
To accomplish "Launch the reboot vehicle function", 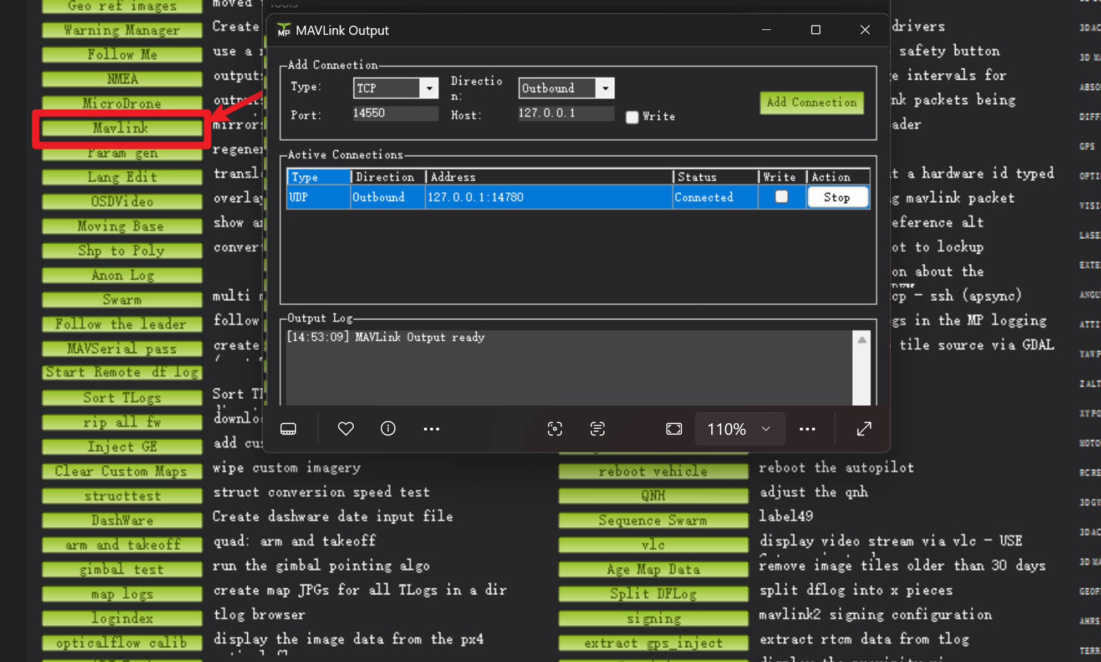I will 653,471.
